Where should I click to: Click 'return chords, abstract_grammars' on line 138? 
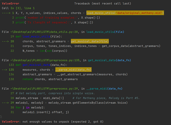pyautogui.click(x=50, y=79)
